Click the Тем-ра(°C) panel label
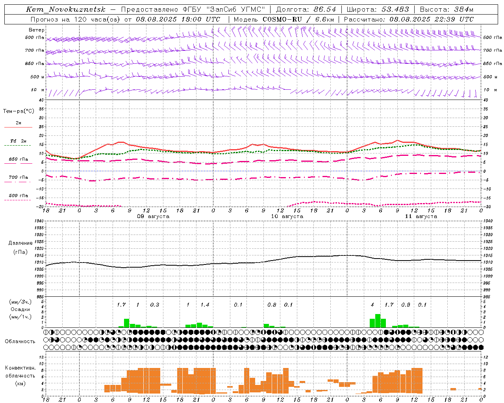 pos(19,111)
